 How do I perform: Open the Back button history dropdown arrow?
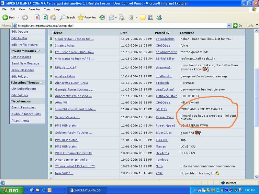[x=18, y=17]
